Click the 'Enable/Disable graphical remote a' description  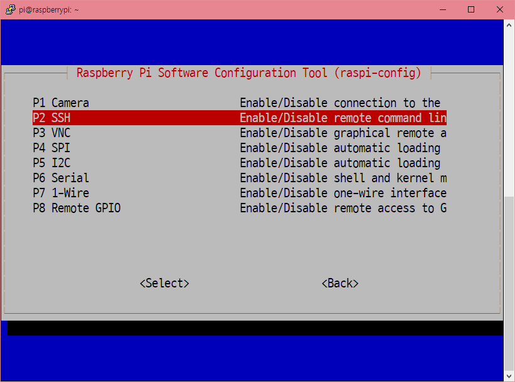[x=343, y=133]
